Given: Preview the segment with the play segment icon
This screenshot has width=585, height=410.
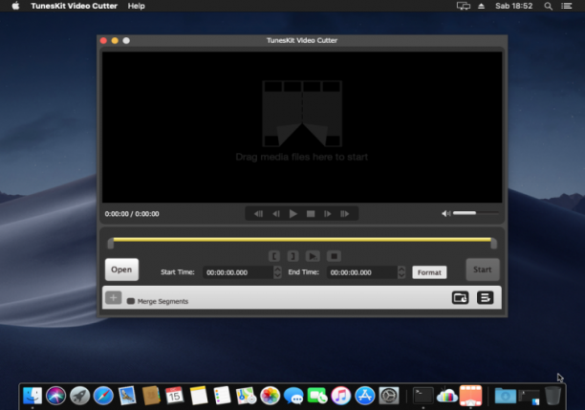Looking at the screenshot, I should [313, 256].
